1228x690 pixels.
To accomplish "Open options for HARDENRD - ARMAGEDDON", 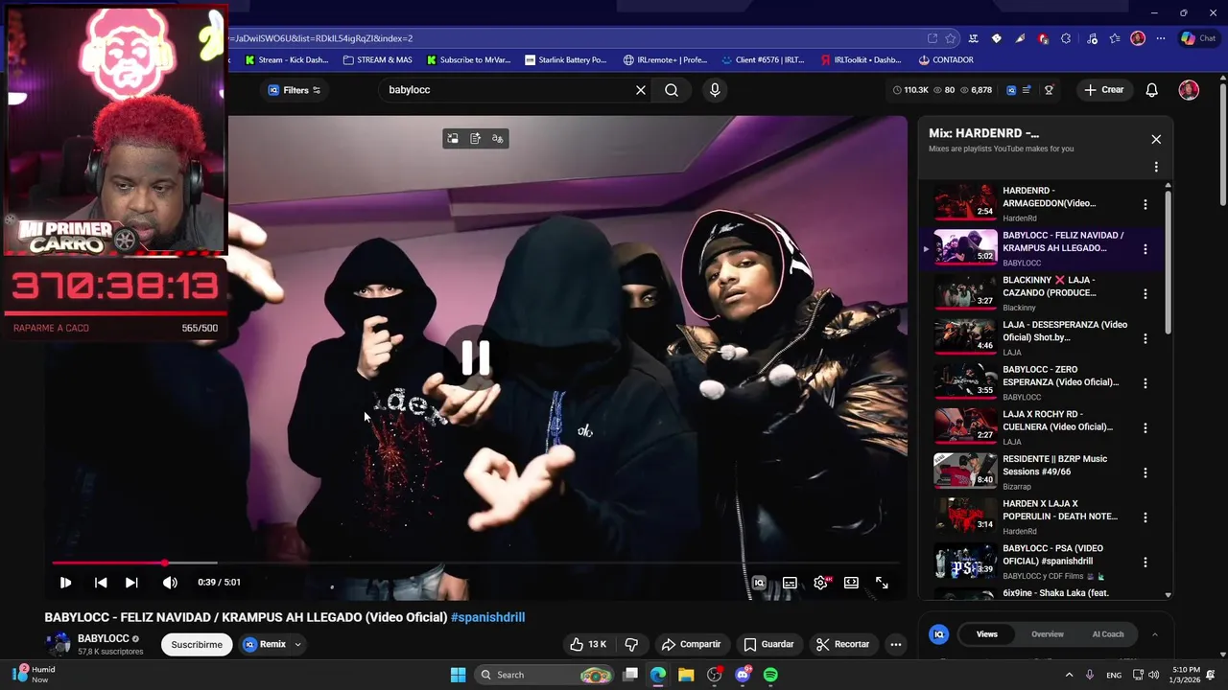I will 1145,204.
